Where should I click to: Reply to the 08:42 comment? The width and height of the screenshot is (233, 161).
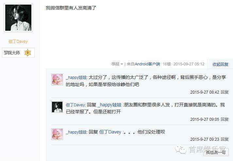225,92
